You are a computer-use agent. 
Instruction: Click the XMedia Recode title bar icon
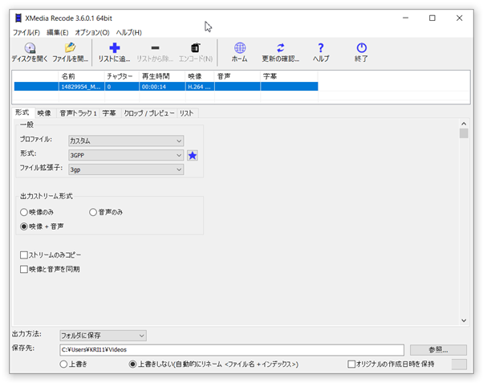click(18, 18)
